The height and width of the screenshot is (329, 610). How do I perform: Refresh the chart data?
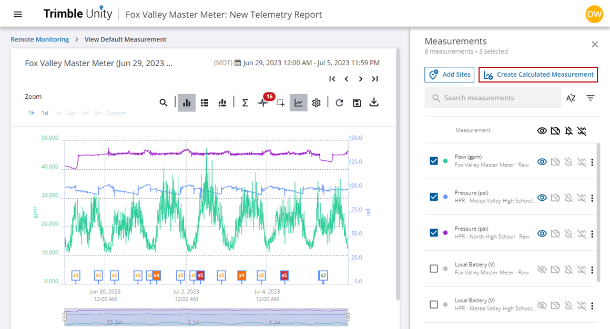[x=339, y=102]
